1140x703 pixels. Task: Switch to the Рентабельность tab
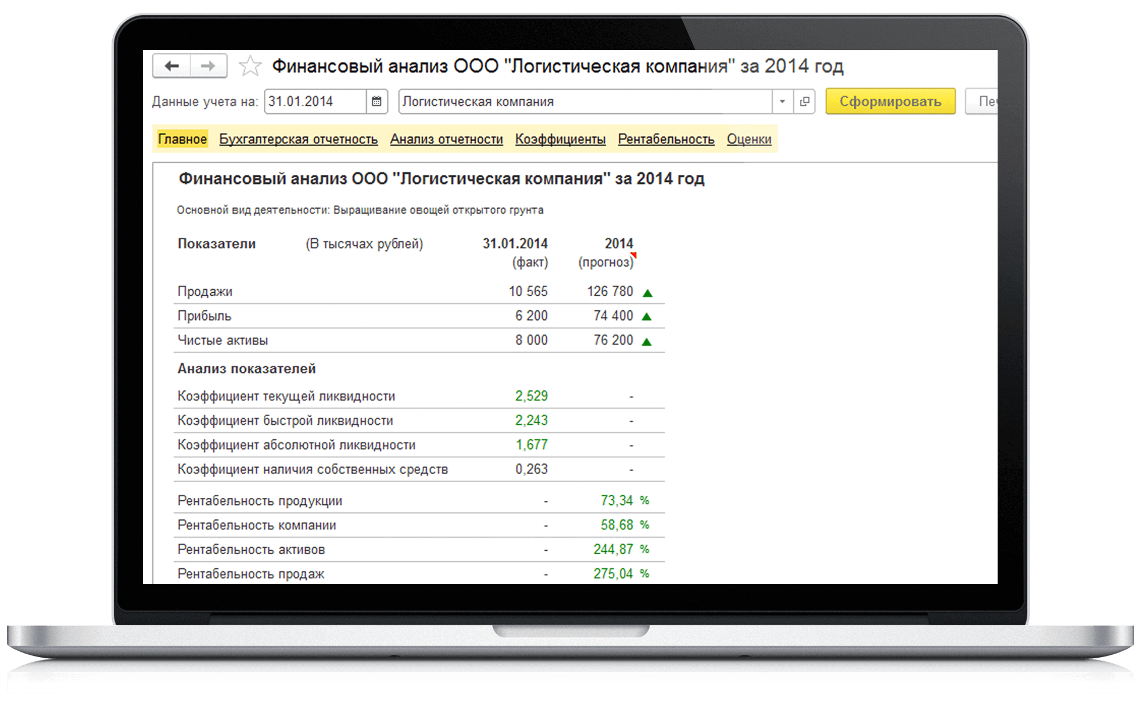pyautogui.click(x=666, y=139)
